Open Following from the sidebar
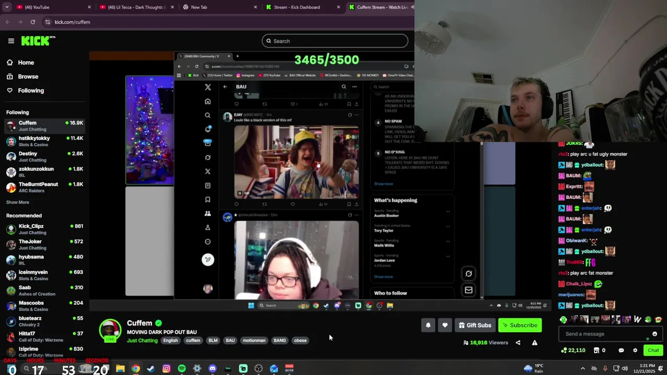This screenshot has height=375, width=667. 25,91
